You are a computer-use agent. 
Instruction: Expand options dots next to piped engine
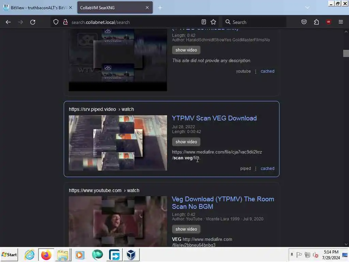pos(256,169)
